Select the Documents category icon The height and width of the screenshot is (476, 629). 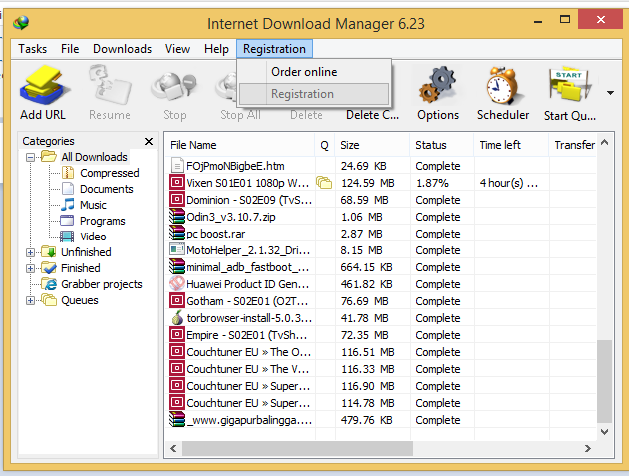68,189
